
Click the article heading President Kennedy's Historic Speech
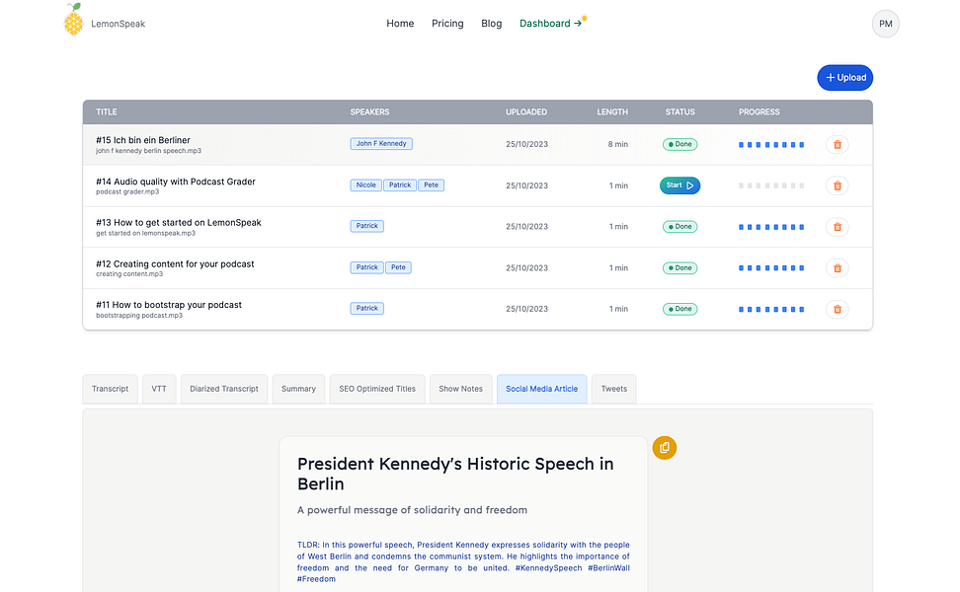tap(455, 474)
